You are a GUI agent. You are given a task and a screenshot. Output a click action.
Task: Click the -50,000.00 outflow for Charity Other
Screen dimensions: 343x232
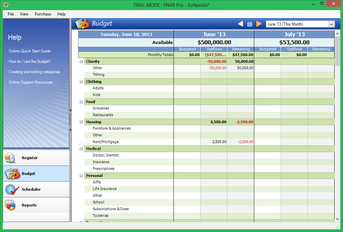point(217,68)
